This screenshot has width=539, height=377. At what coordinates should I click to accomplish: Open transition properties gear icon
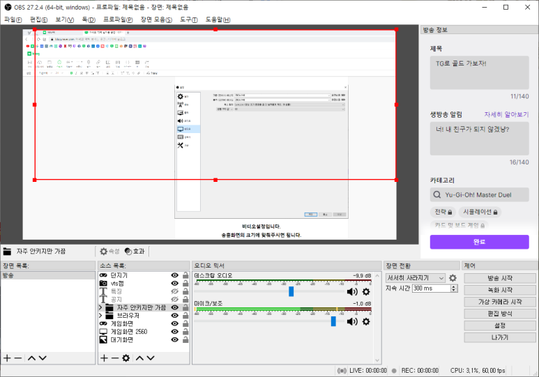(453, 277)
